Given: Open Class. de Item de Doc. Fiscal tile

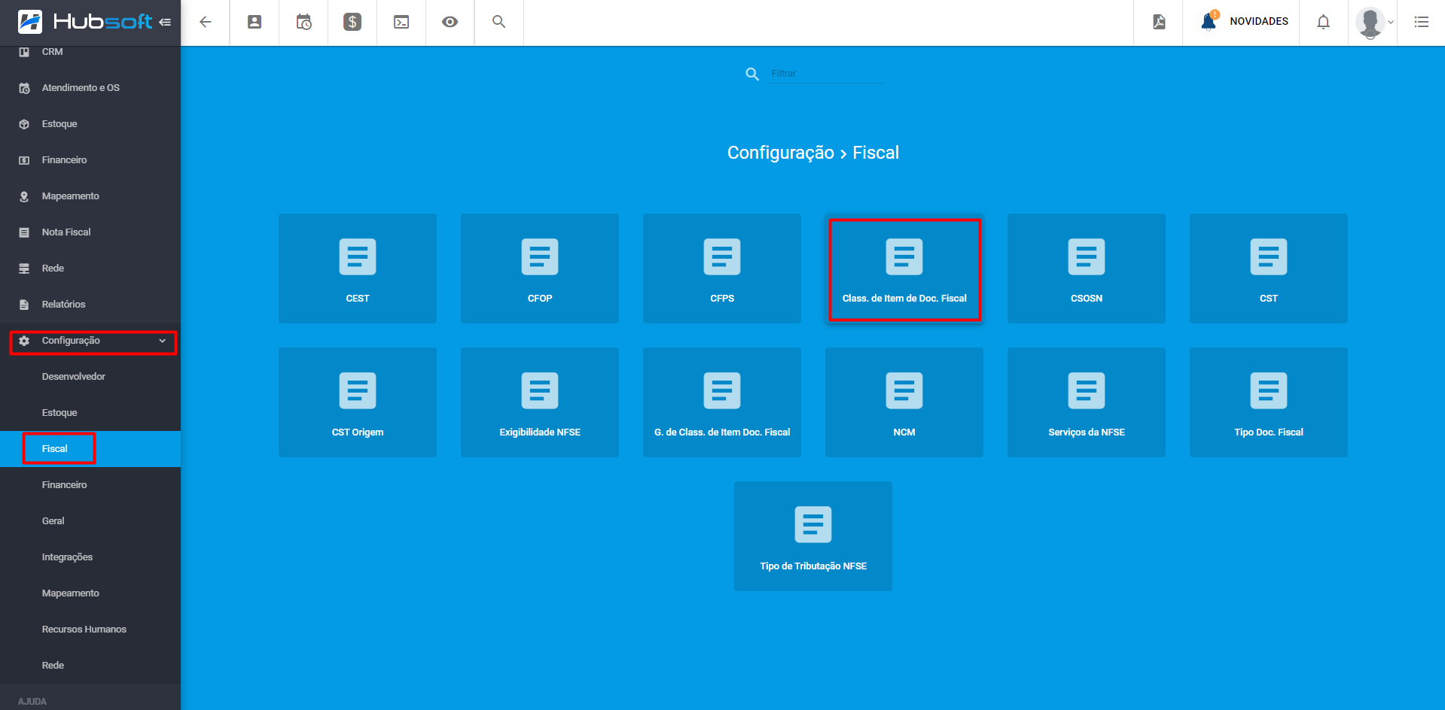Looking at the screenshot, I should pos(904,269).
